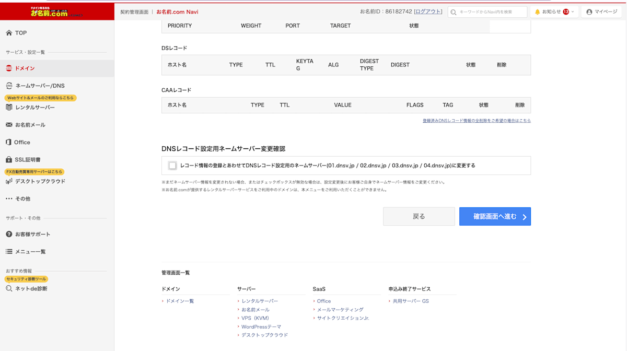The height and width of the screenshot is (351, 627).
Task: Open 共用サーバー GS footer link
Action: coord(411,301)
